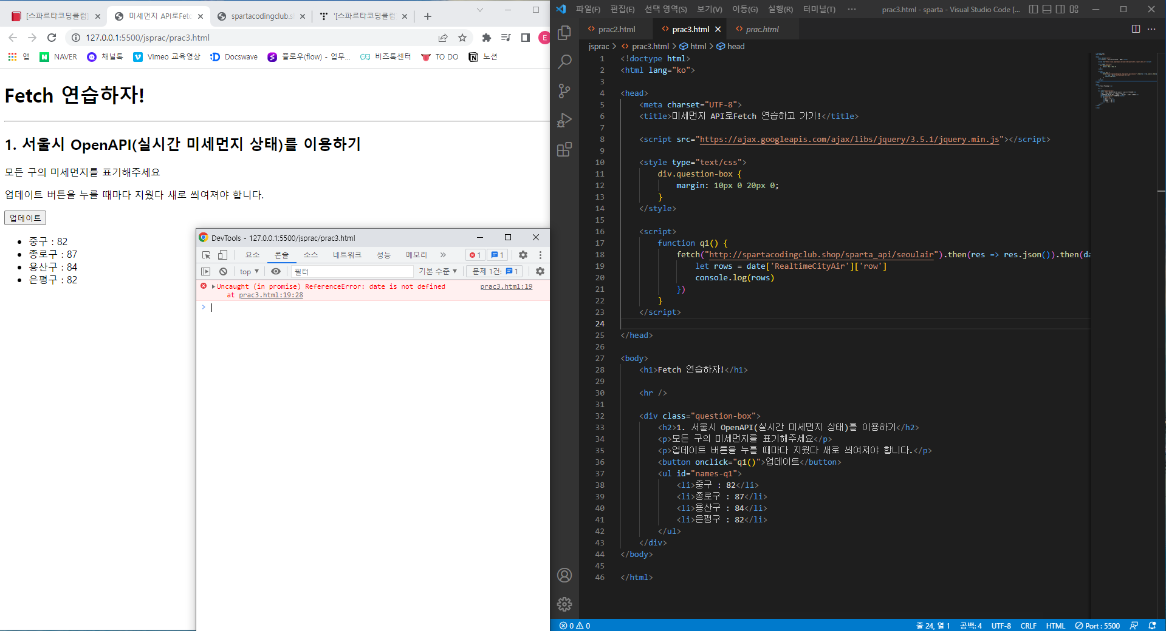Toggle the VS Code secondary side bar layout icon
Image resolution: width=1166 pixels, height=631 pixels.
[1060, 9]
